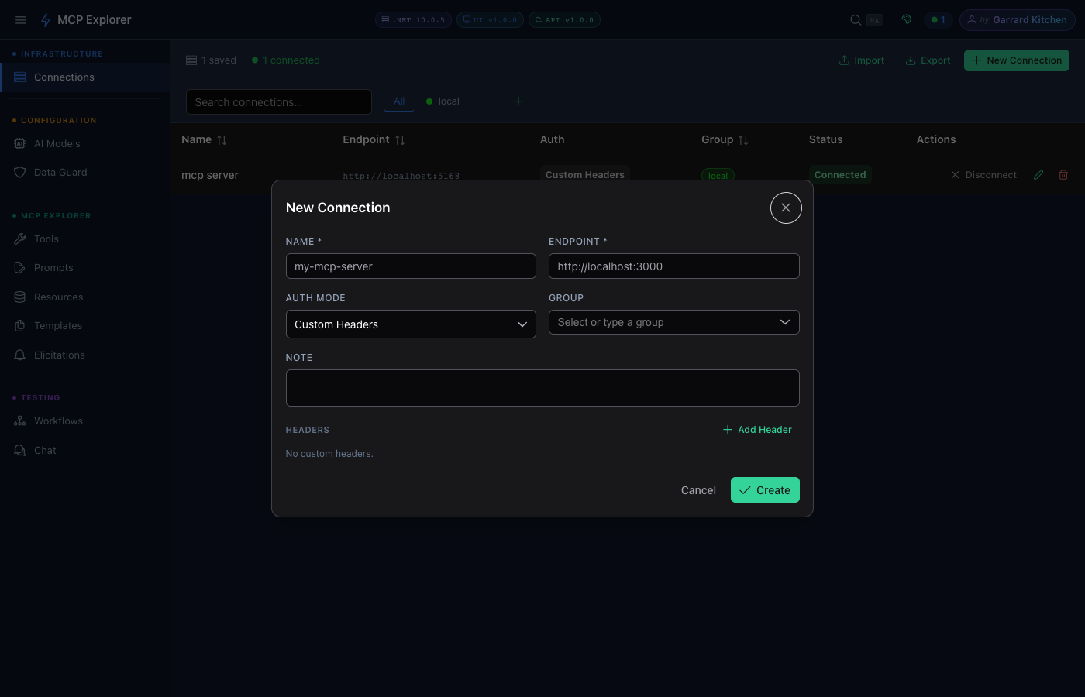Select the local filter tab
This screenshot has height=697, width=1085.
442,101
